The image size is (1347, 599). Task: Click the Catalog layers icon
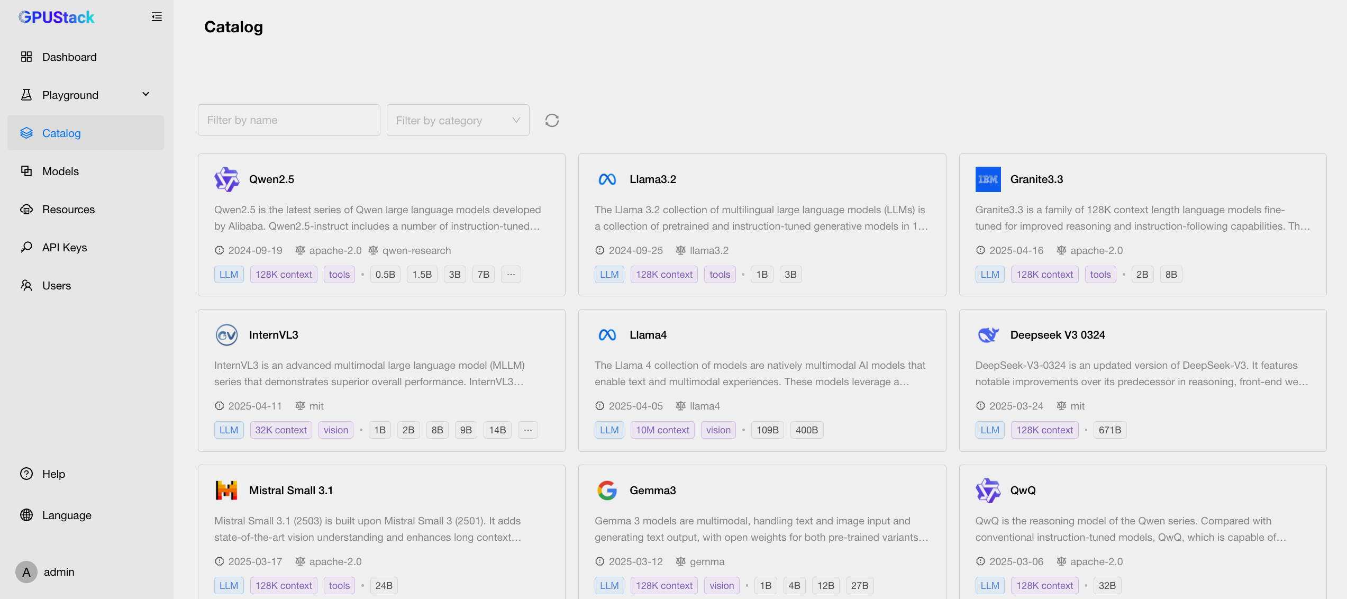[26, 133]
